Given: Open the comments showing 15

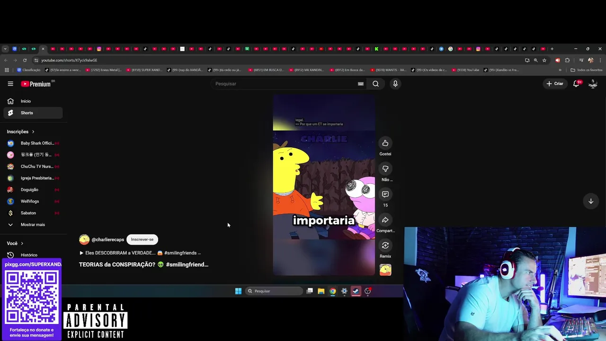Looking at the screenshot, I should 385,194.
